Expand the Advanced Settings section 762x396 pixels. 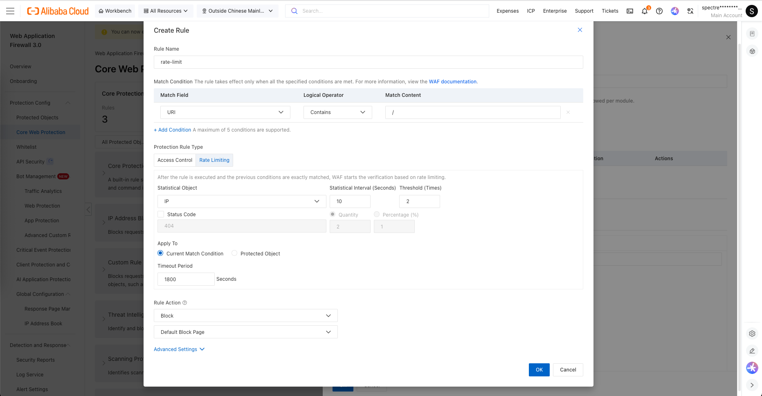tap(179, 349)
